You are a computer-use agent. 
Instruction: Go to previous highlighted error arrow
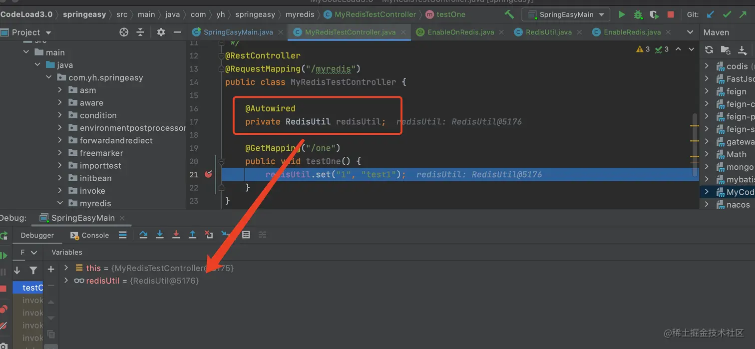679,49
